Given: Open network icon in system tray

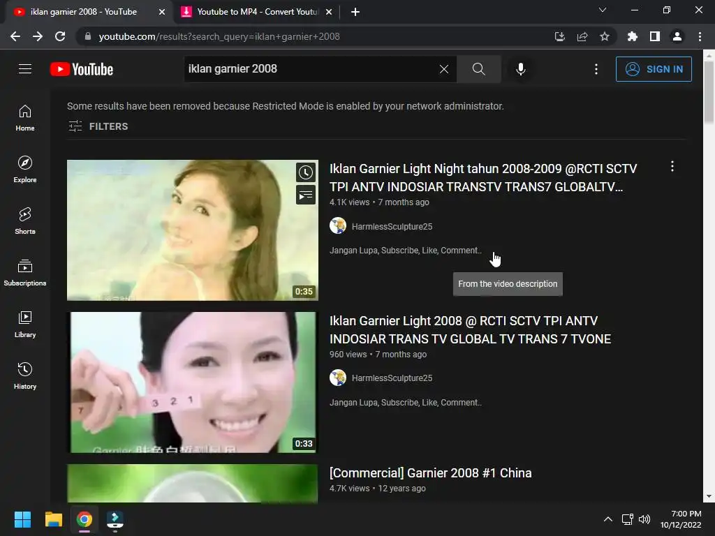Looking at the screenshot, I should pos(628,519).
